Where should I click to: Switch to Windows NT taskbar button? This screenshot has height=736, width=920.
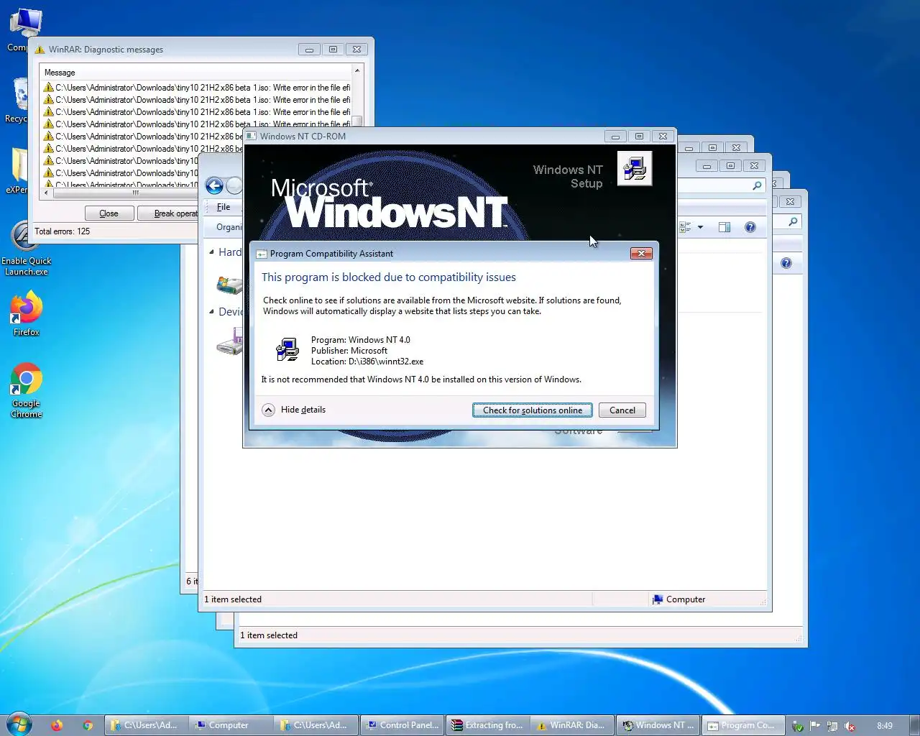(x=658, y=725)
